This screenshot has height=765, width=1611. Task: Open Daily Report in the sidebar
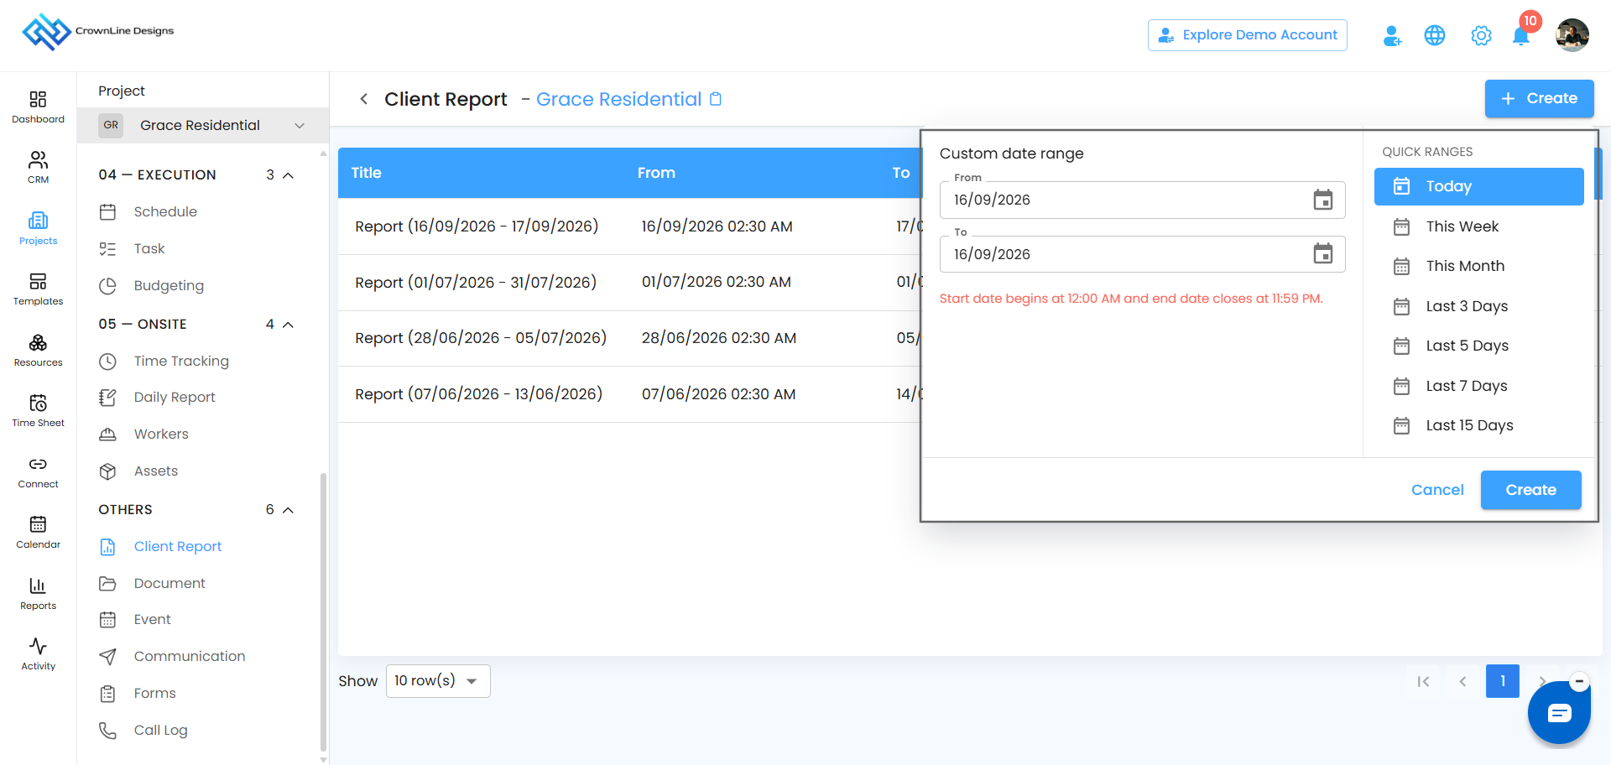(175, 398)
